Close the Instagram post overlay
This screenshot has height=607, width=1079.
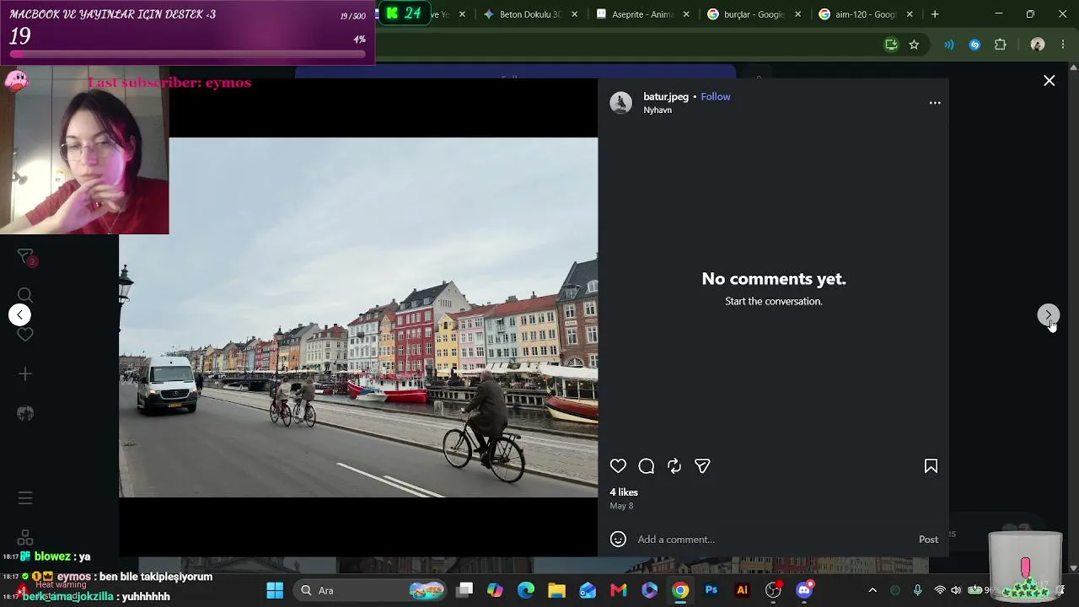(x=1049, y=81)
